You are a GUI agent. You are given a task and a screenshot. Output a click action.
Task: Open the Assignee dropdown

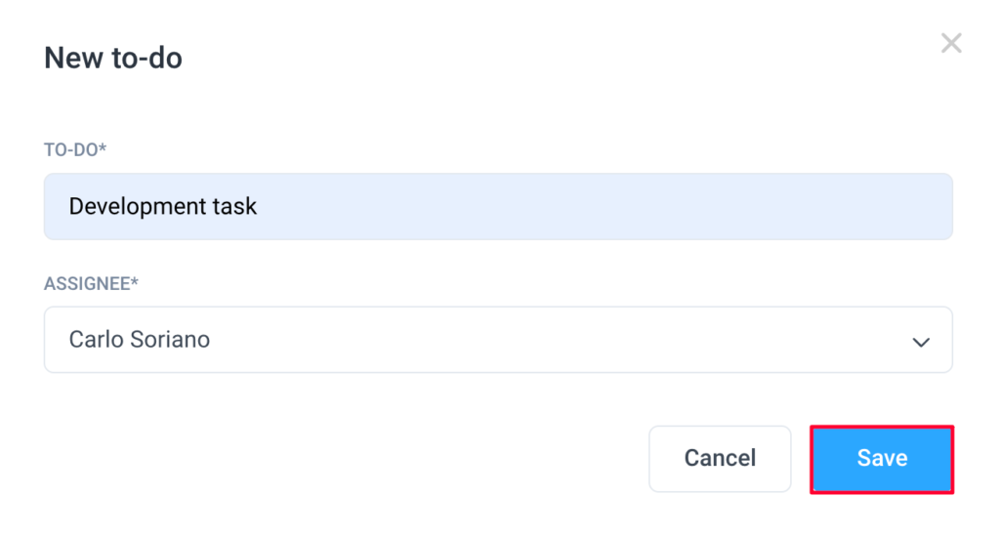[x=498, y=340]
